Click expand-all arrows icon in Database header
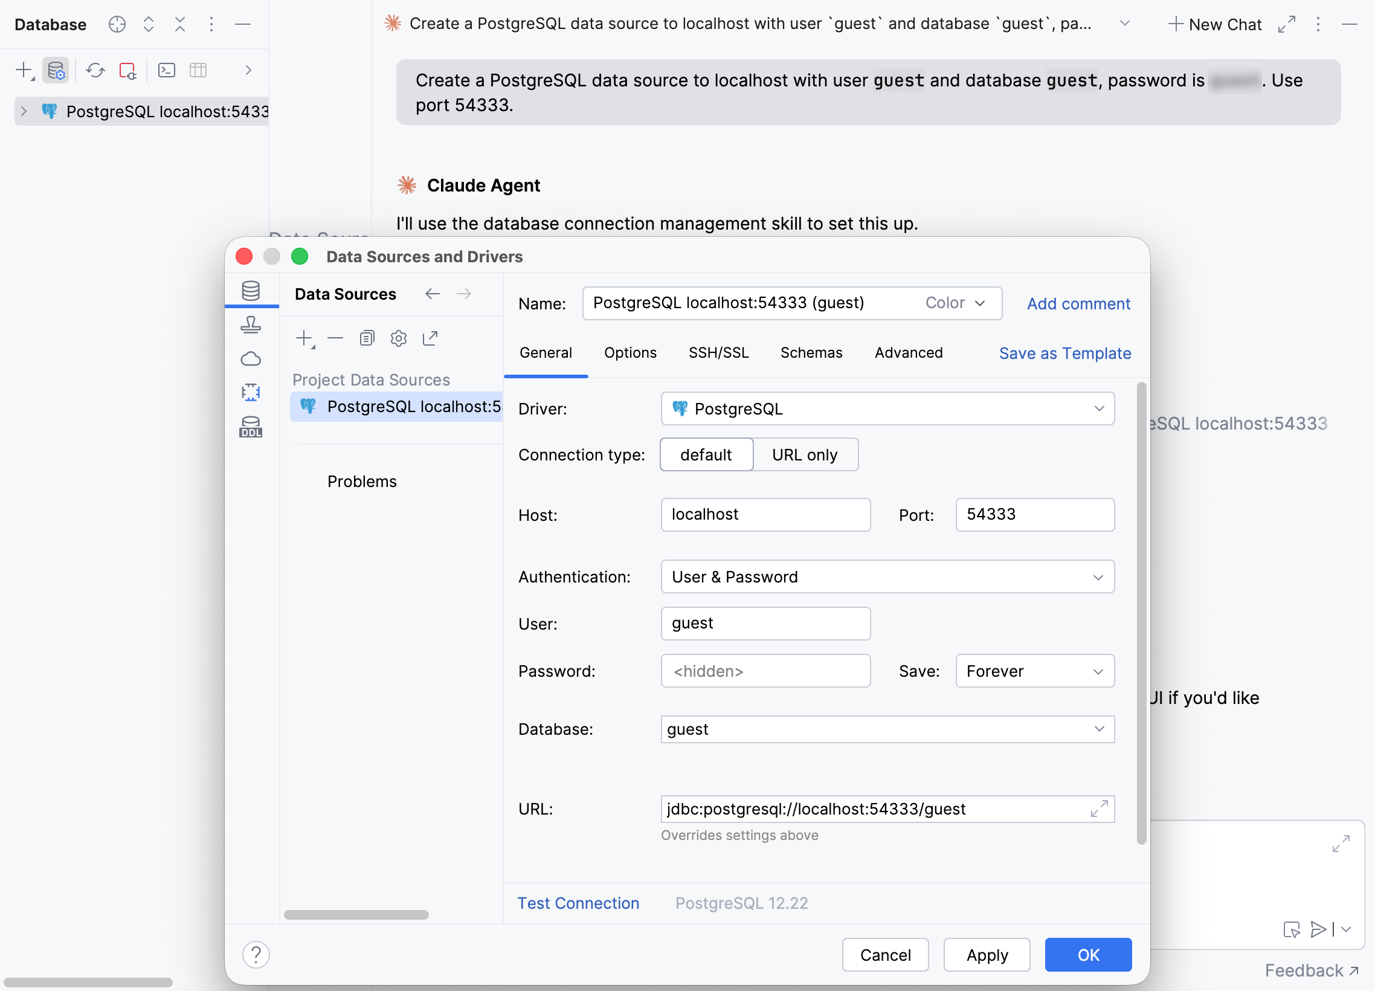The image size is (1375, 991). pyautogui.click(x=149, y=24)
